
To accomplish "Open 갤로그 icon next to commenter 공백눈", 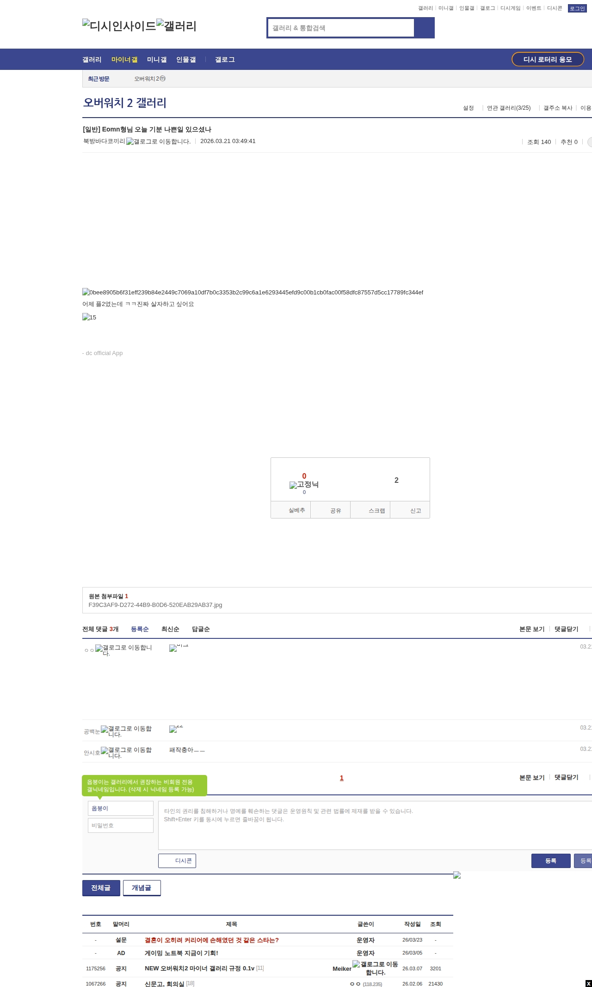I will [x=126, y=731].
